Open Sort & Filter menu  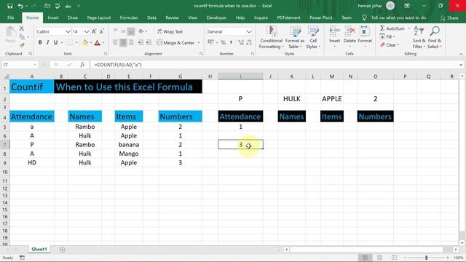click(x=419, y=37)
